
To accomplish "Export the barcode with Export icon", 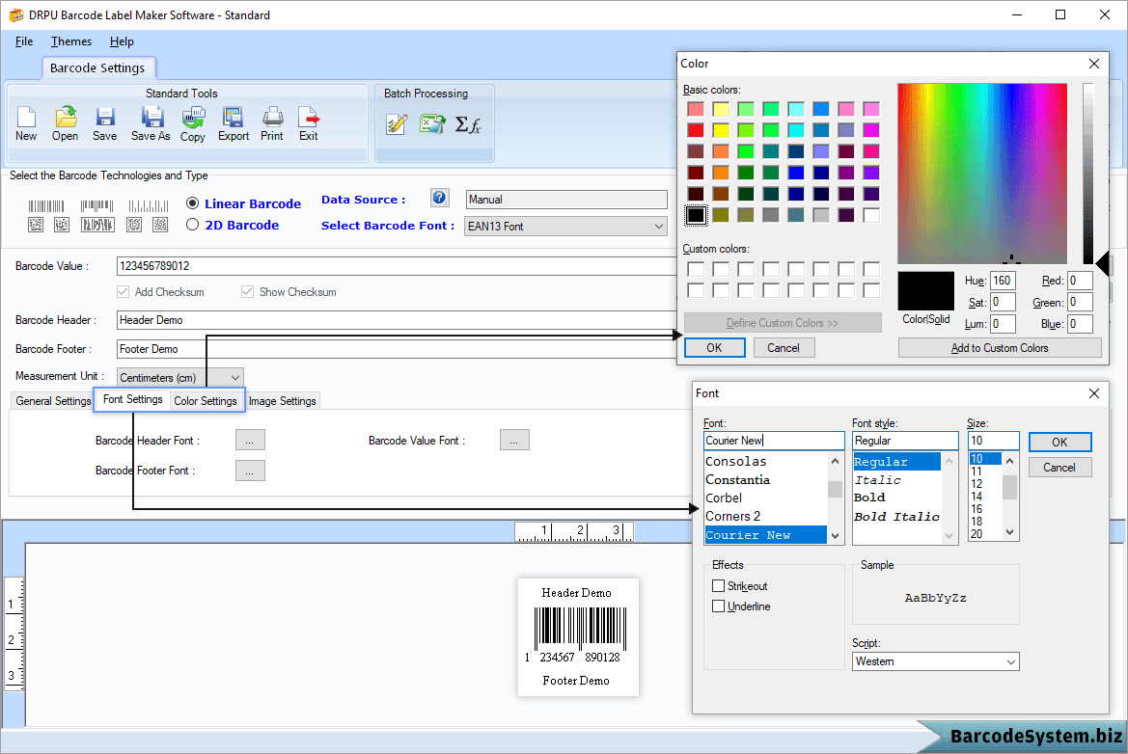I will click(x=234, y=123).
